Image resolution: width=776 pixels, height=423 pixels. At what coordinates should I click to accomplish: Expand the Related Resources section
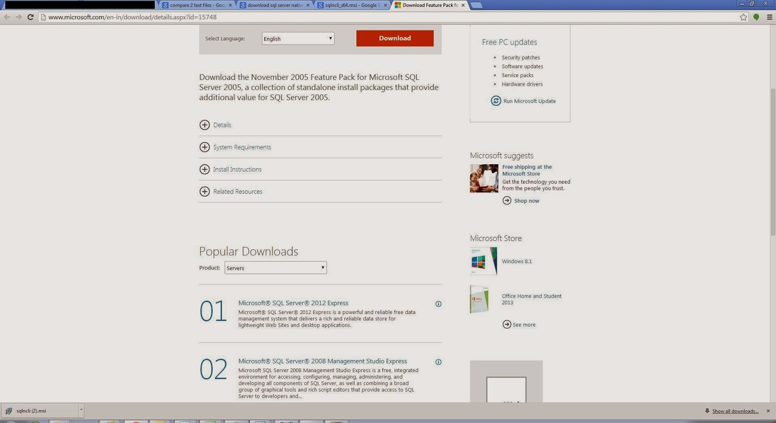pos(205,192)
